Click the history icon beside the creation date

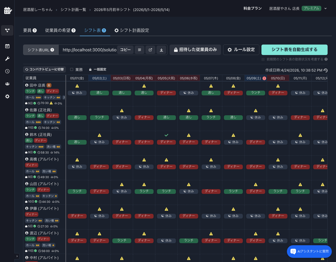tap(325, 70)
